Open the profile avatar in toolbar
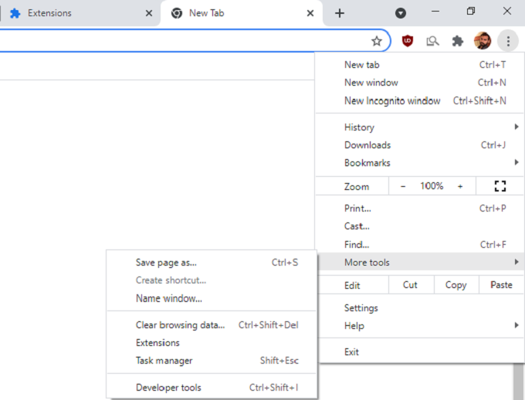Viewport: 525px width, 400px height. (483, 41)
